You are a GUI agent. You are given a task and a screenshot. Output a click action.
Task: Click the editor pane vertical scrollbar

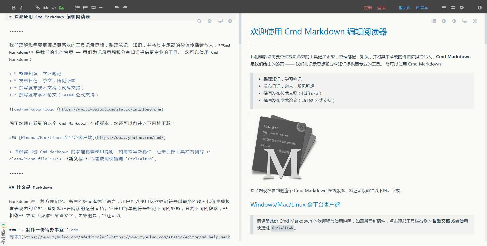tap(240, 28)
